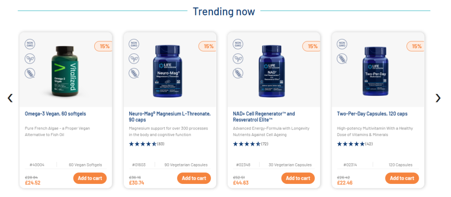Click 15% discount badge on Omega-3 Vegan
This screenshot has height=197, width=451.
pyautogui.click(x=103, y=46)
